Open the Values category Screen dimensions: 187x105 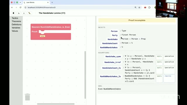(x=15, y=31)
